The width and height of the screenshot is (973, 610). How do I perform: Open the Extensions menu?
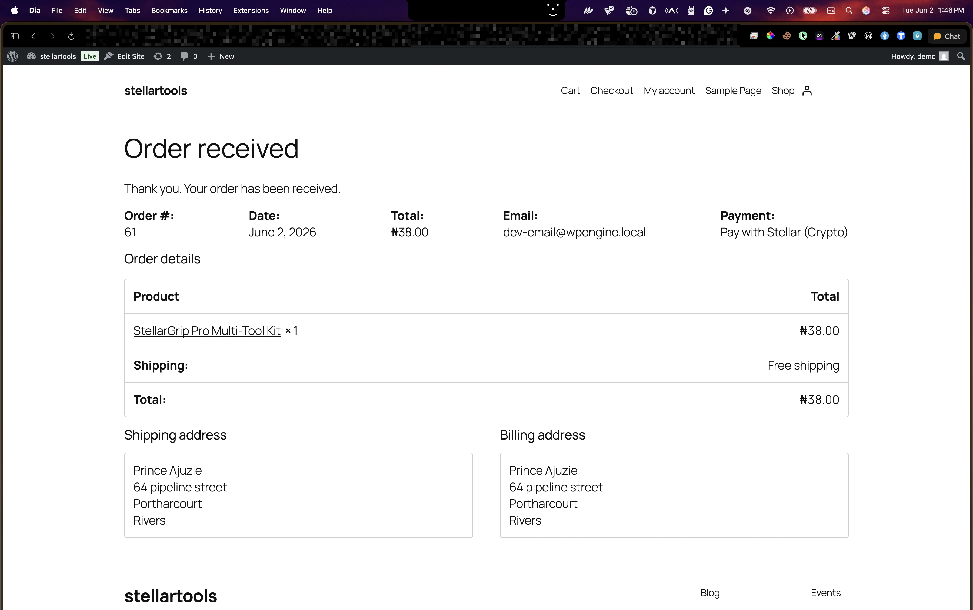pos(251,11)
